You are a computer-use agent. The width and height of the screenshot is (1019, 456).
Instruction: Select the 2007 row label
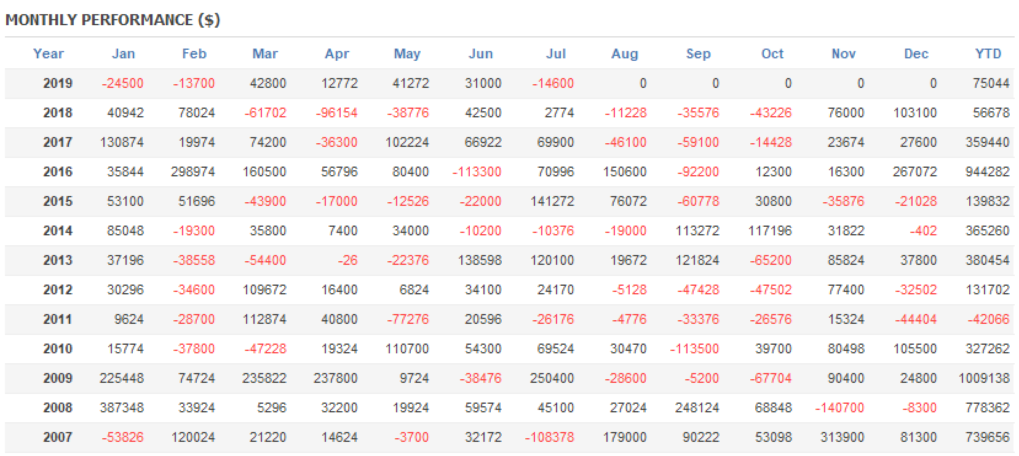(58, 438)
